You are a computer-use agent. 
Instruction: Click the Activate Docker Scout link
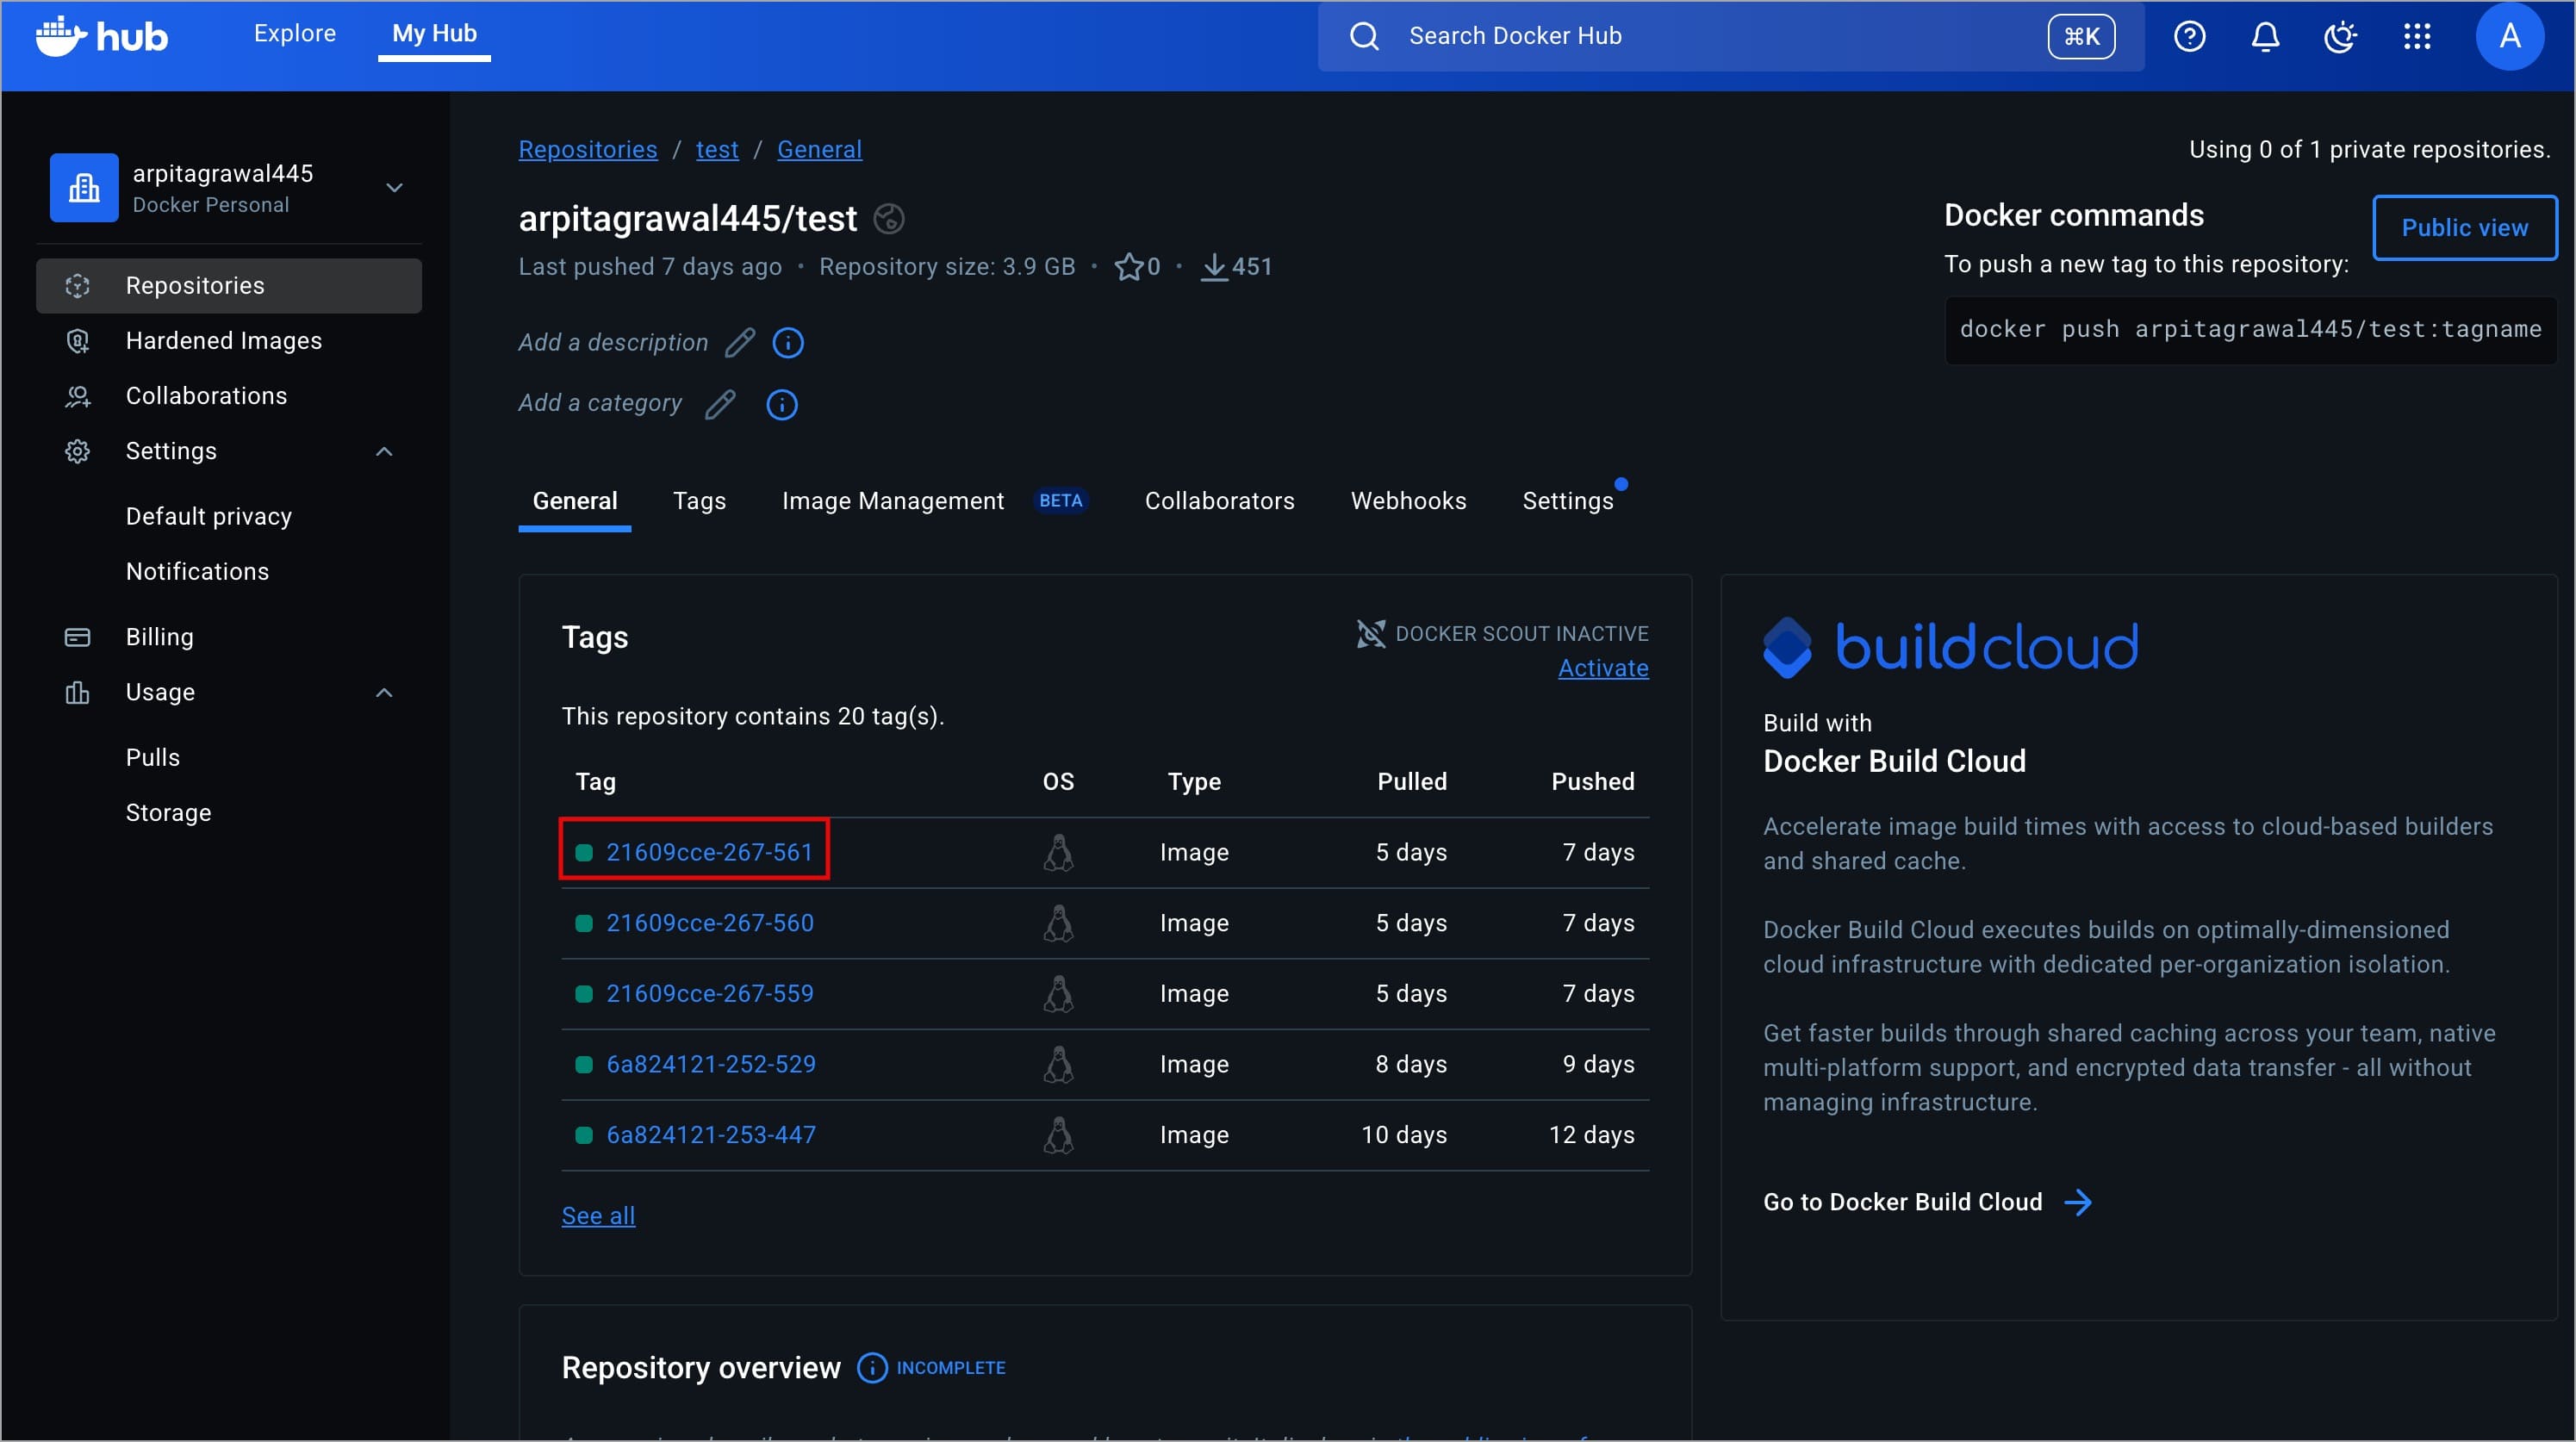click(x=1602, y=668)
